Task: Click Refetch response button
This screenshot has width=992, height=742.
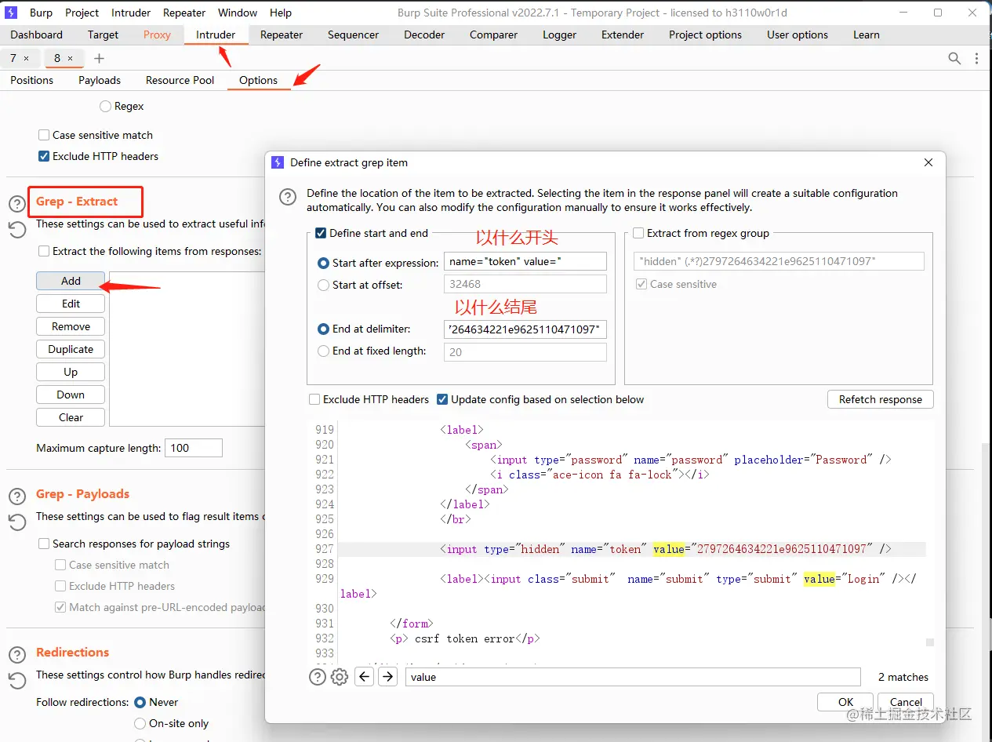Action: click(x=880, y=399)
